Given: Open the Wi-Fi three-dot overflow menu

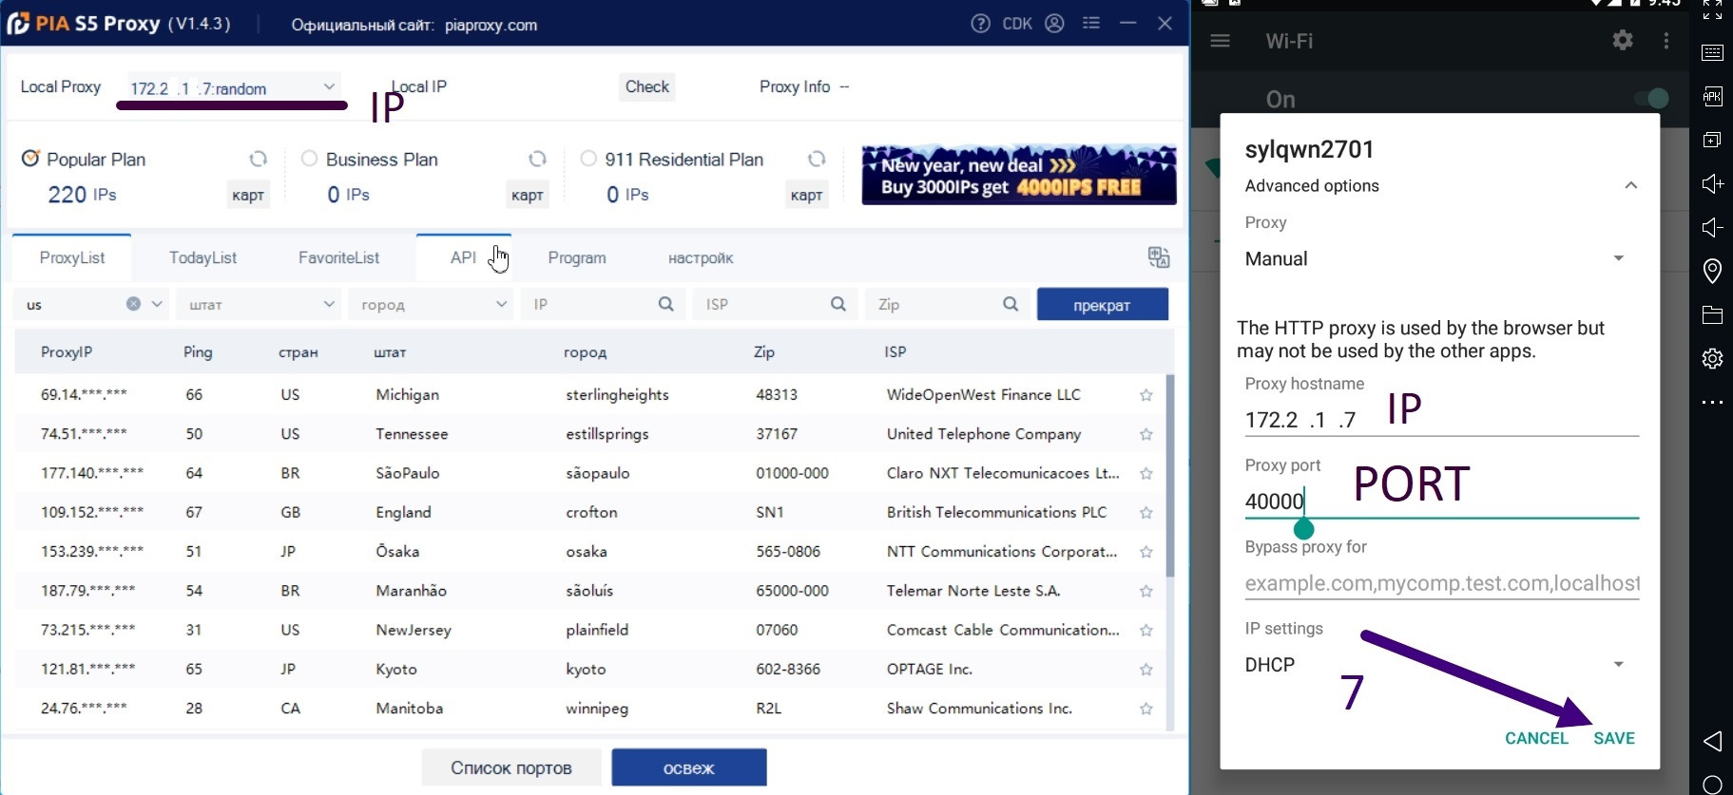Looking at the screenshot, I should pyautogui.click(x=1666, y=41).
